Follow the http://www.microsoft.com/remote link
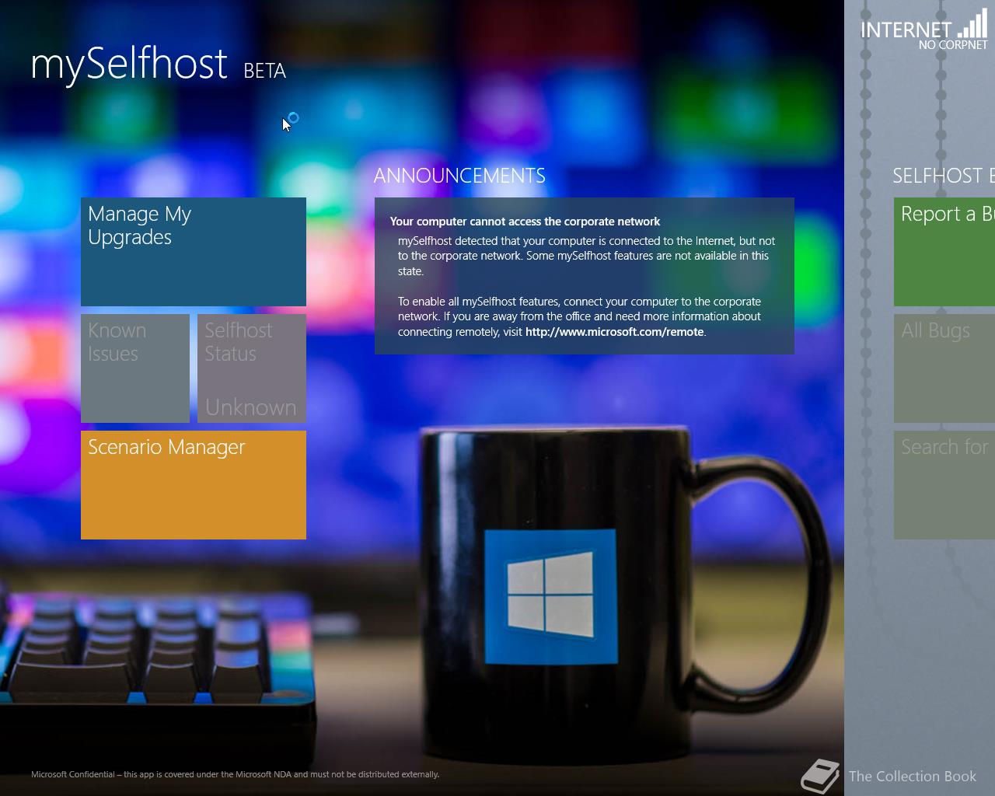 [614, 332]
